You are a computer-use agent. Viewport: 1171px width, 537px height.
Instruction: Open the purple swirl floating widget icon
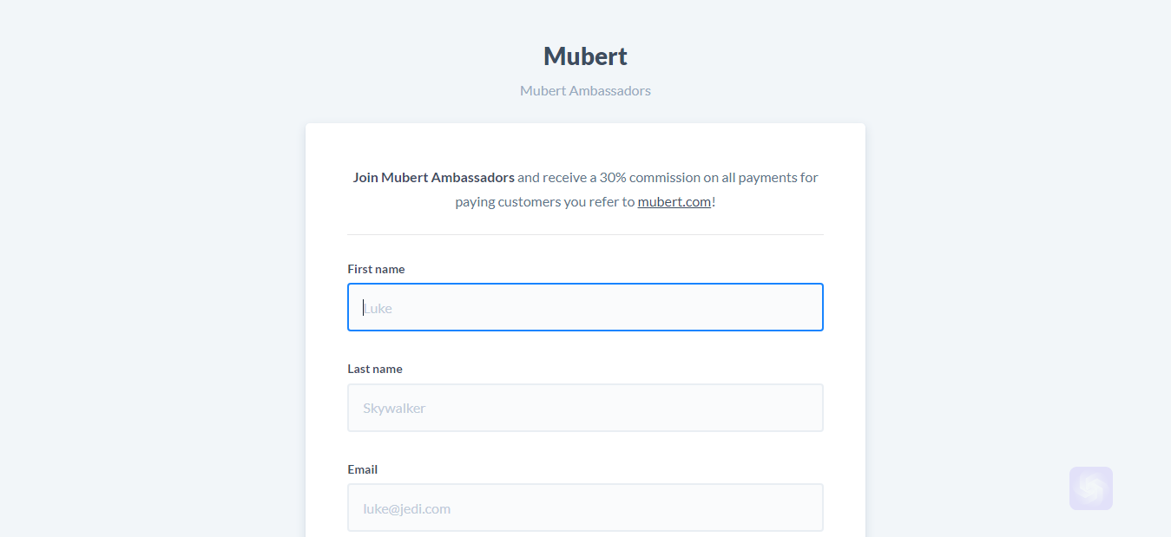click(1090, 488)
